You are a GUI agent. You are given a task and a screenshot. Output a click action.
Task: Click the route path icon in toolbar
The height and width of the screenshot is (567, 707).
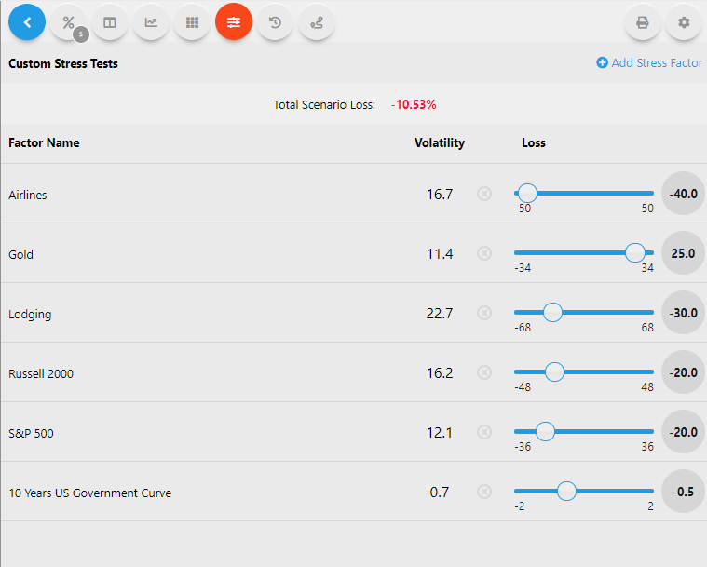(x=316, y=22)
